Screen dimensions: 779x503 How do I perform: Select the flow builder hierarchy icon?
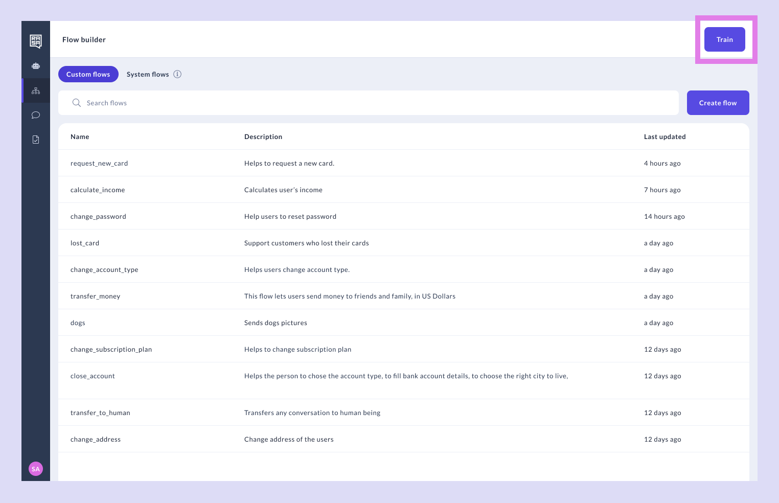36,91
